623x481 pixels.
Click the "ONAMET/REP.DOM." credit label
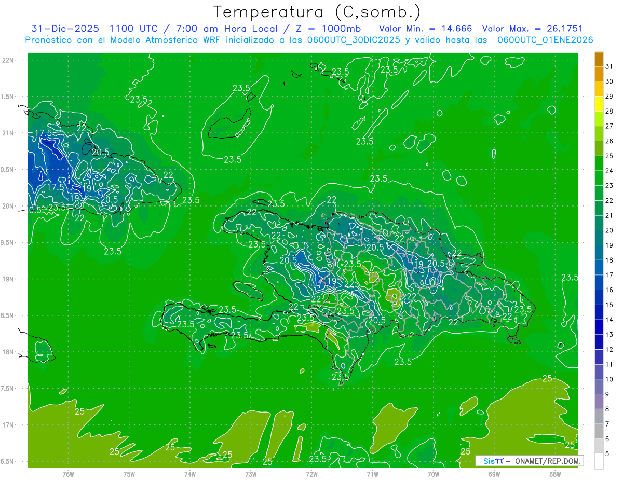(547, 461)
